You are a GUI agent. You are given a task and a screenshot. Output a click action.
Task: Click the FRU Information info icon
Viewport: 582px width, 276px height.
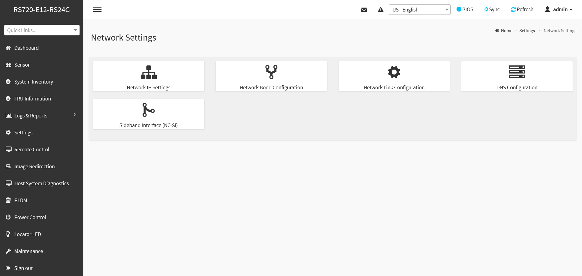click(8, 99)
